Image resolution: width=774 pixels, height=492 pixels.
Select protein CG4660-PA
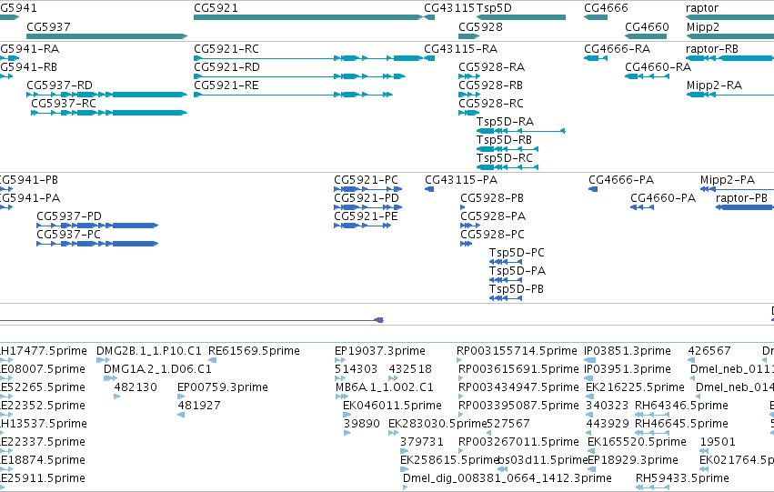[642, 207]
